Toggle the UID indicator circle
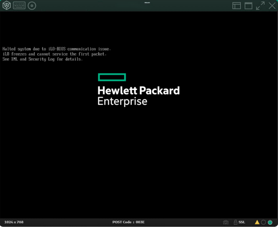This screenshot has width=278, height=227. pyautogui.click(x=264, y=222)
